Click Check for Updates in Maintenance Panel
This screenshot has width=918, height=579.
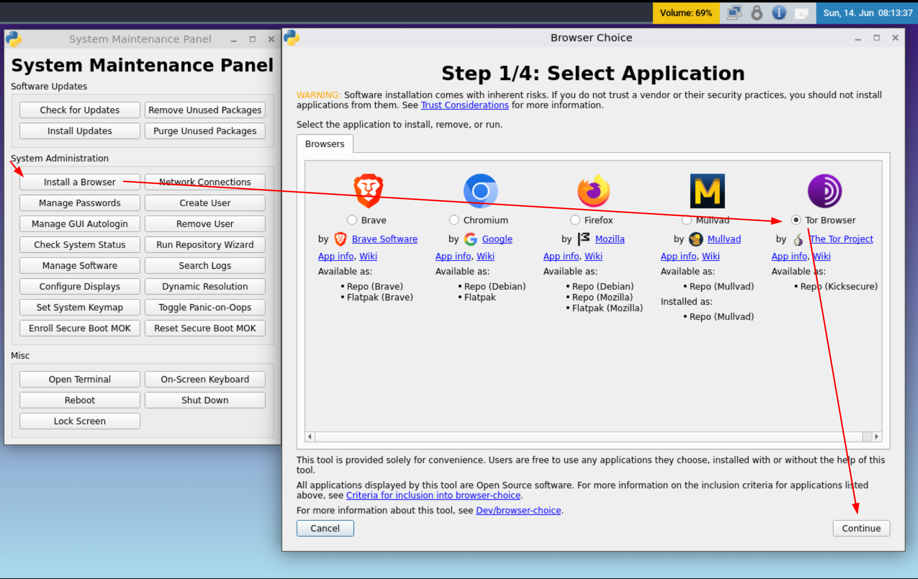tap(80, 110)
